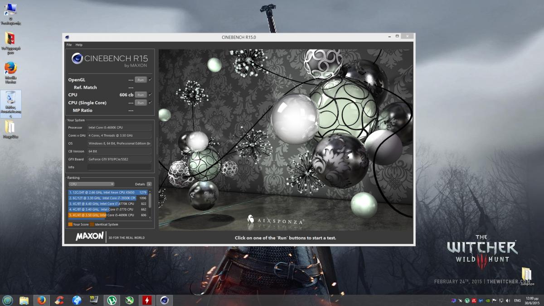544x306 pixels.
Task: Open the red lightning bolt taskbar app
Action: point(147,300)
